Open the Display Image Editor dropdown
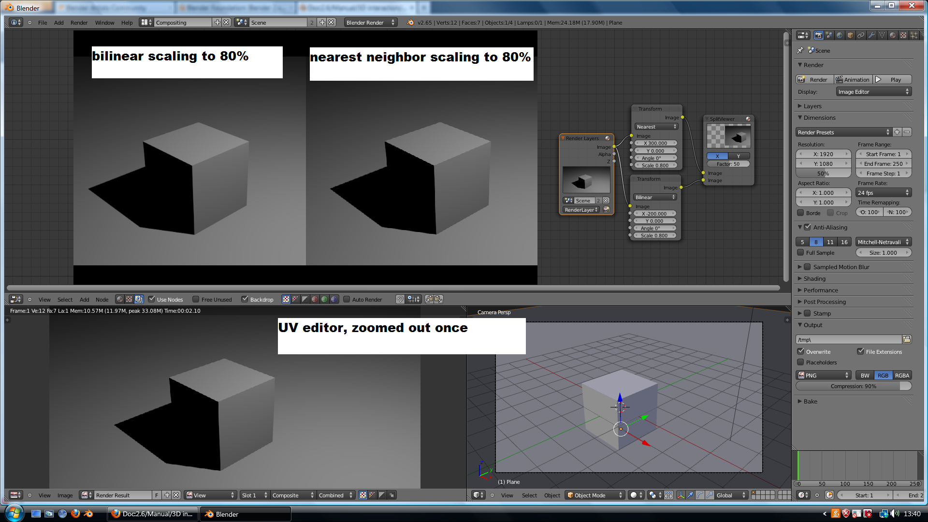 (873, 91)
